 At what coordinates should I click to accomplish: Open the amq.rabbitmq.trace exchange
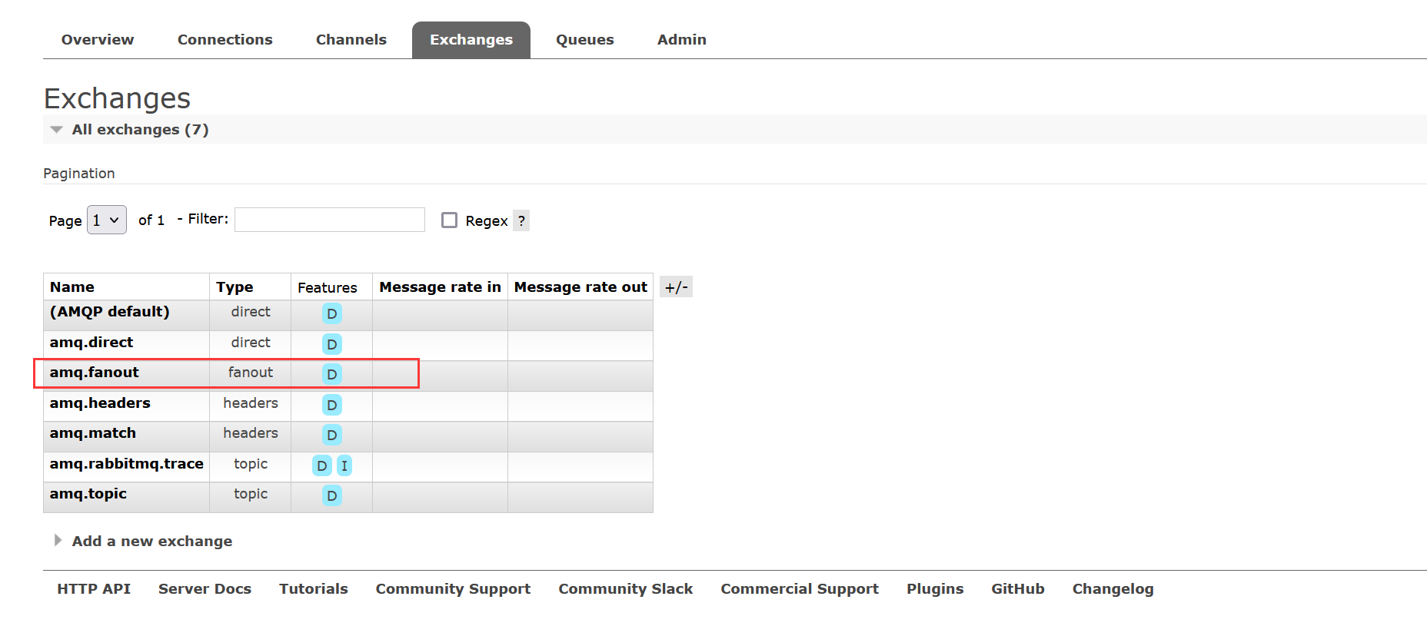[x=127, y=463]
